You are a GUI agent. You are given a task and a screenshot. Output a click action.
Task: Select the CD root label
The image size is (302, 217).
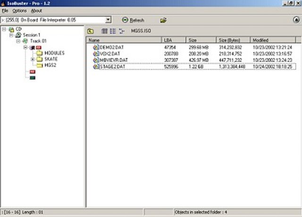(19, 29)
